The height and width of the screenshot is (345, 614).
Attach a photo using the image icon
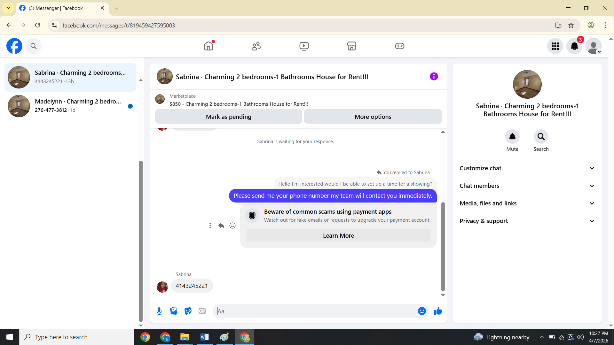173,311
